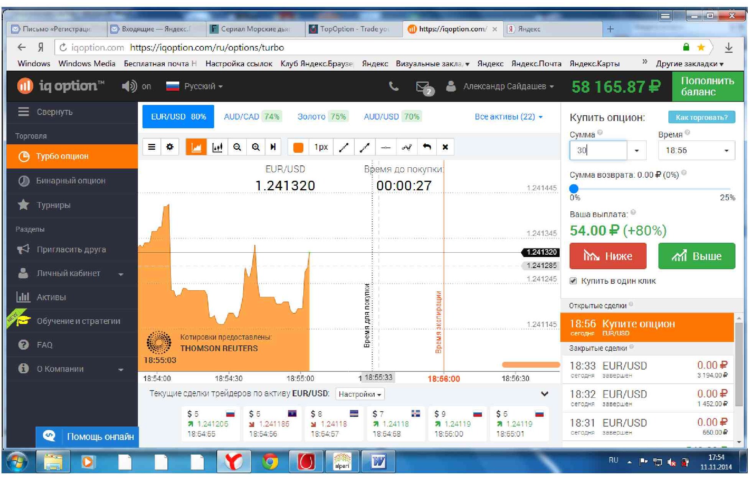Open Бинарный опцион section
The image size is (750, 484).
70,181
